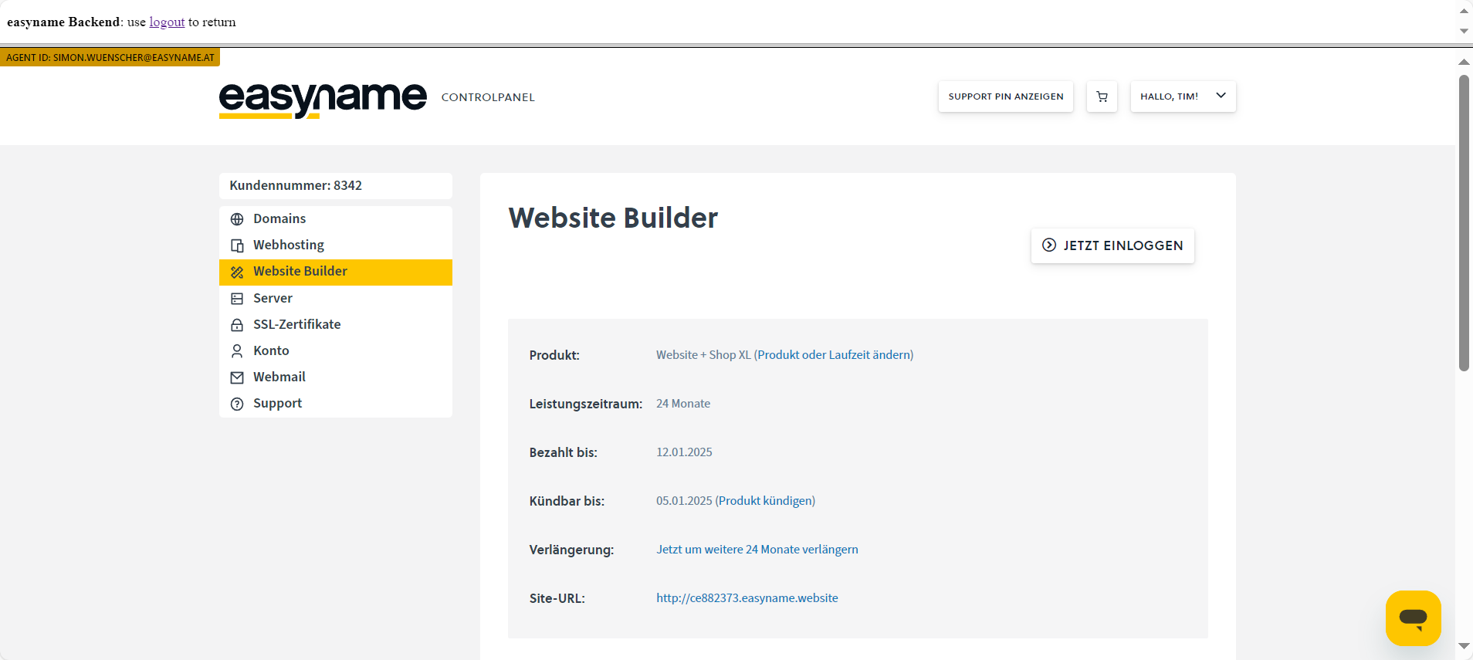Click the logout link in backend bar
The width and height of the screenshot is (1473, 660).
click(x=167, y=22)
